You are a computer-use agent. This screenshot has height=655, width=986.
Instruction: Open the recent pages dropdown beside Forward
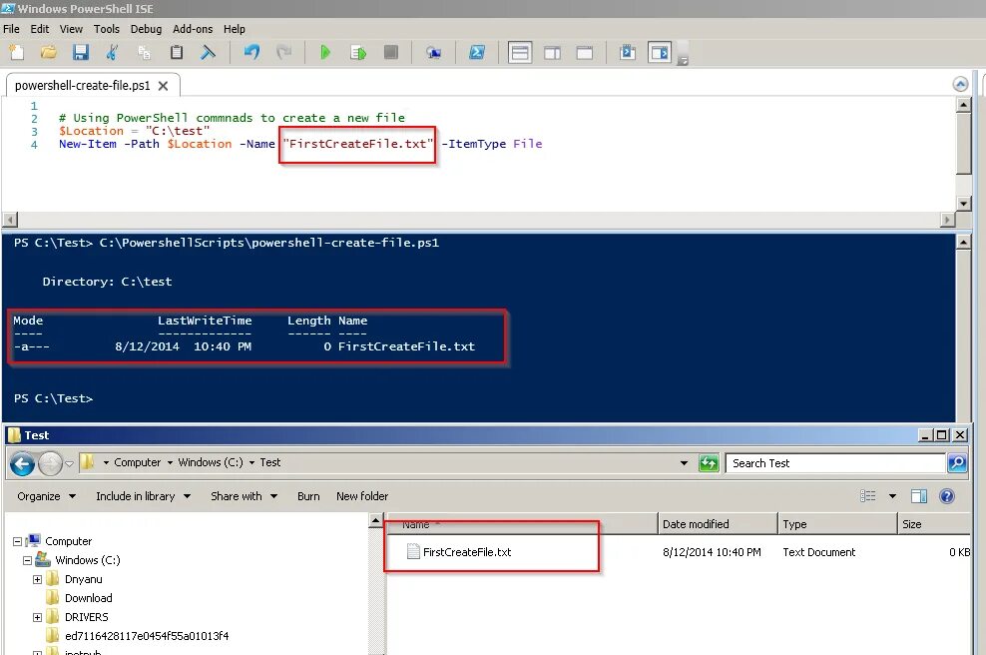coord(69,463)
